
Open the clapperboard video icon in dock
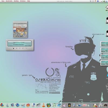[39, 105]
